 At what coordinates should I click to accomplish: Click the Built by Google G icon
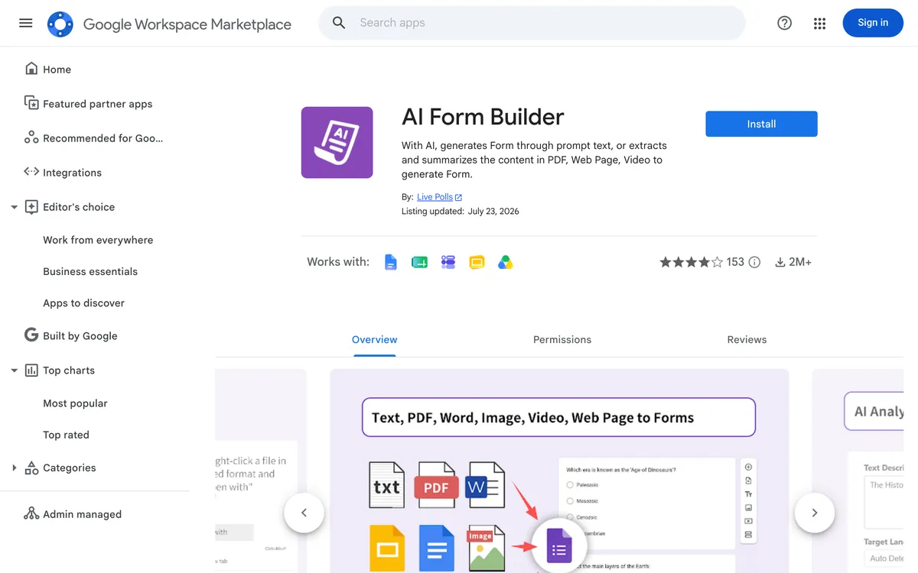point(31,335)
